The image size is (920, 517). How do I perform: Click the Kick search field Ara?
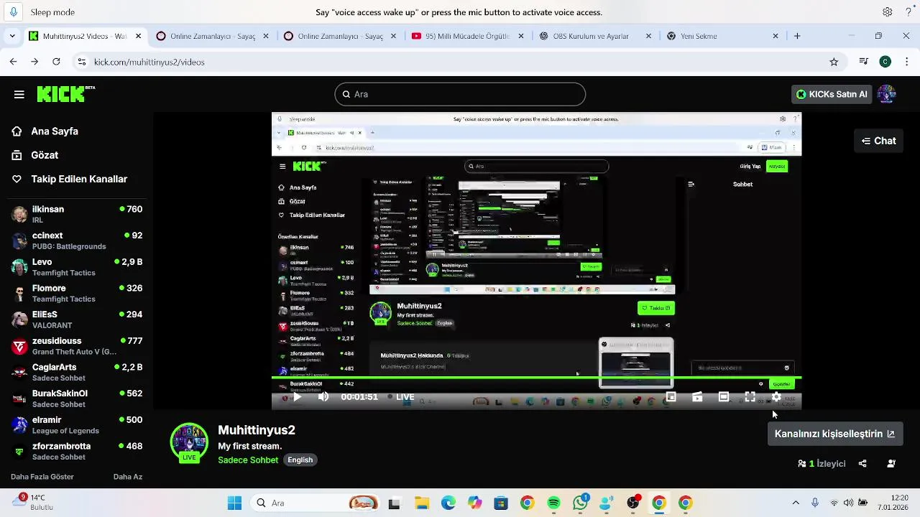click(x=460, y=94)
